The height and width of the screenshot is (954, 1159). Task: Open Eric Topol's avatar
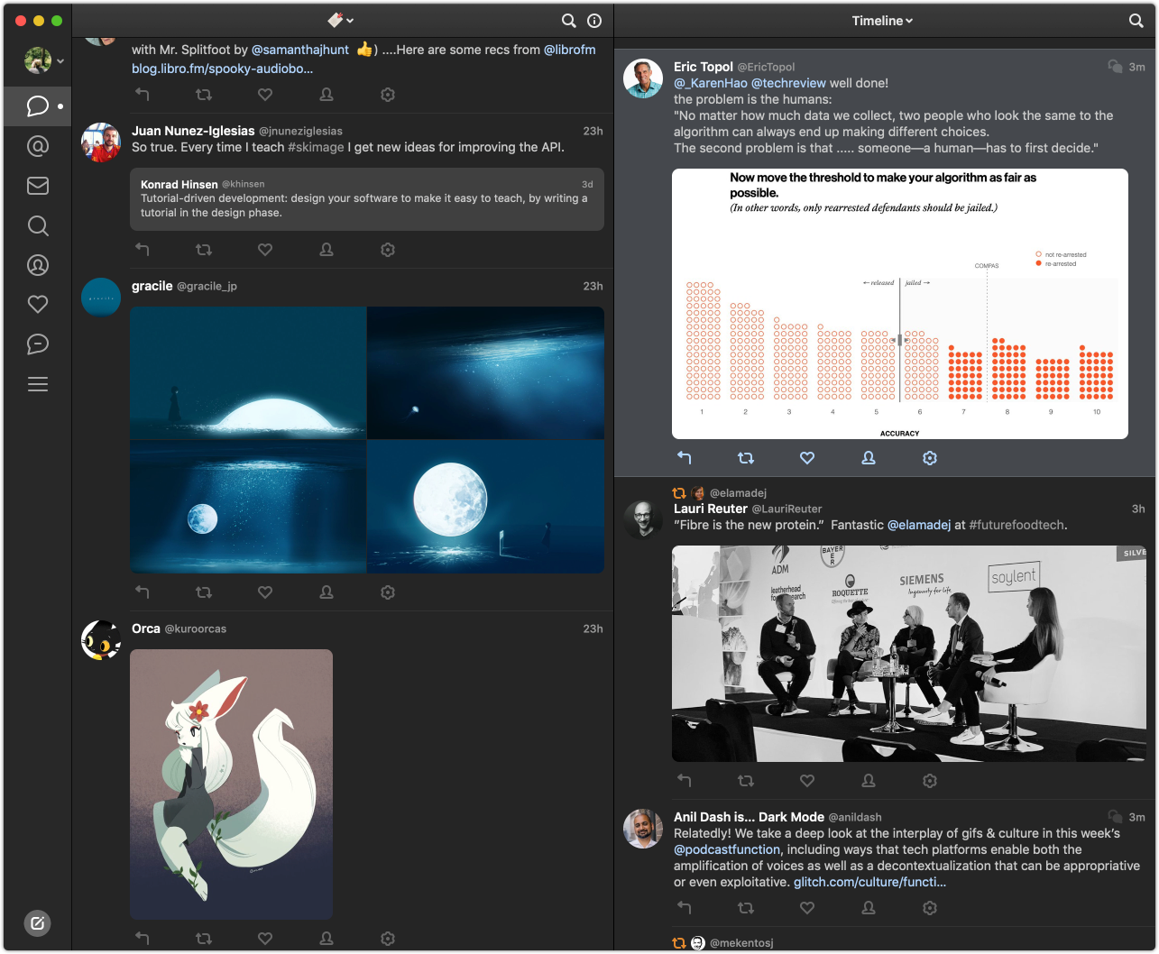pos(643,79)
